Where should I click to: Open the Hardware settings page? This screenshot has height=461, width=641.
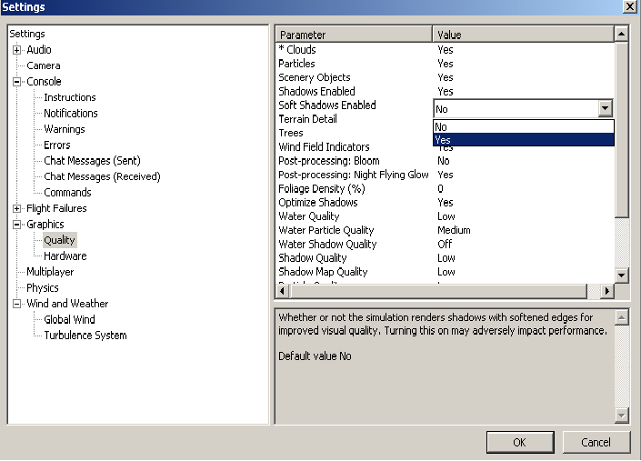pyautogui.click(x=65, y=256)
